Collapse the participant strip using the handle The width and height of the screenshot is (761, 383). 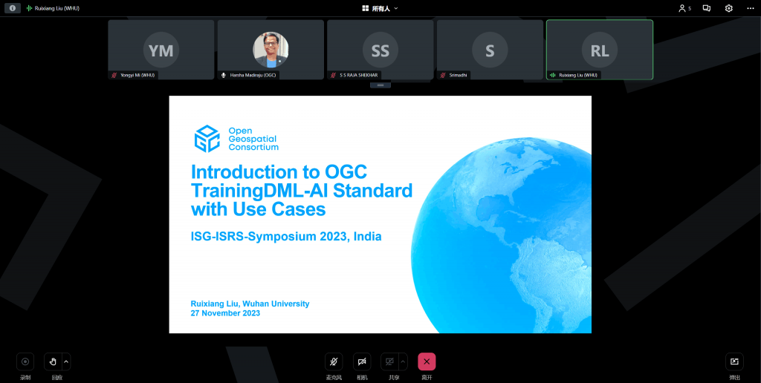coord(380,85)
